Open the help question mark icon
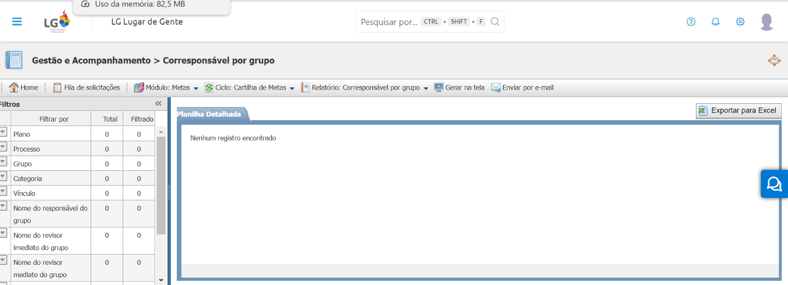The height and width of the screenshot is (285, 788). pyautogui.click(x=691, y=22)
